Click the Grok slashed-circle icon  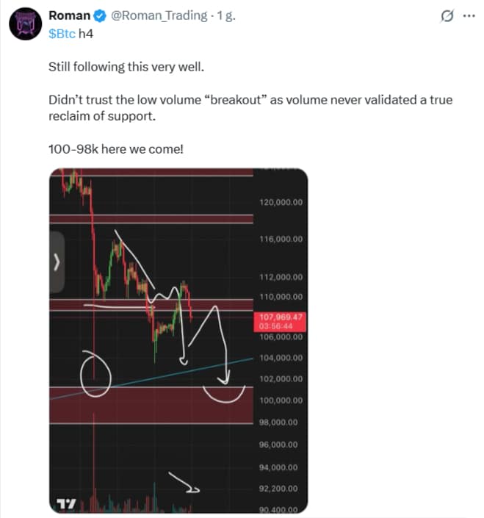445,15
